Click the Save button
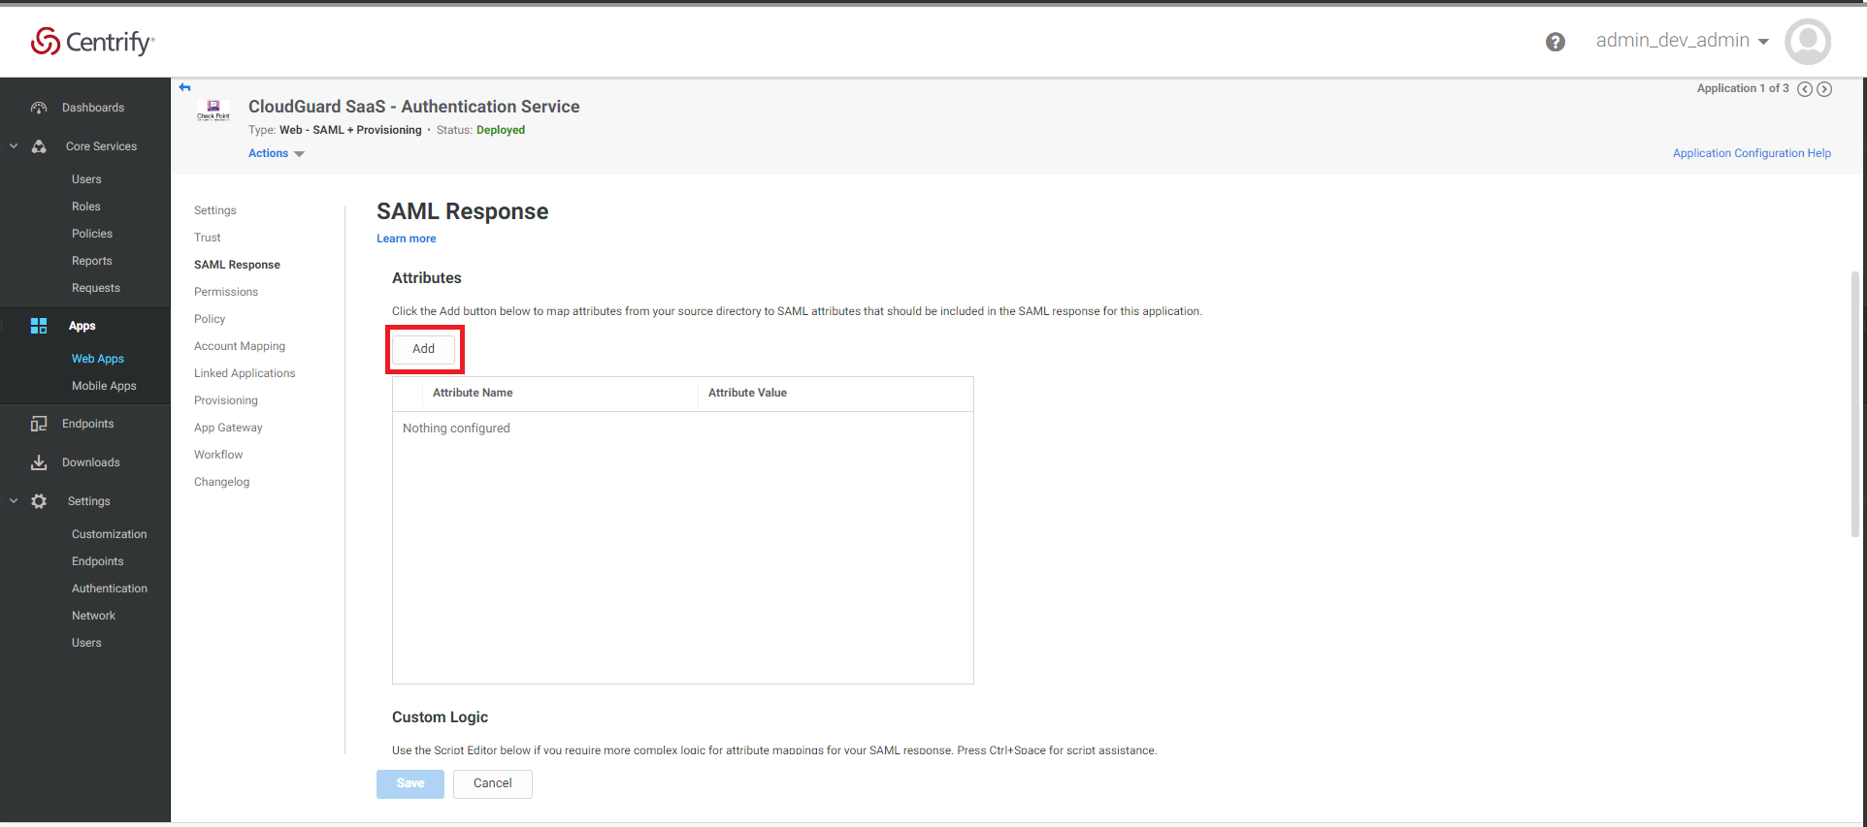The image size is (1867, 827). click(x=410, y=783)
